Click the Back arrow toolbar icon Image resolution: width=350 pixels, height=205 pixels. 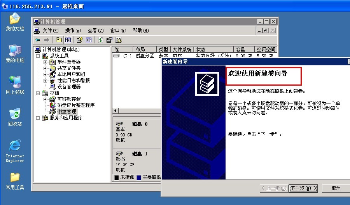(x=38, y=40)
